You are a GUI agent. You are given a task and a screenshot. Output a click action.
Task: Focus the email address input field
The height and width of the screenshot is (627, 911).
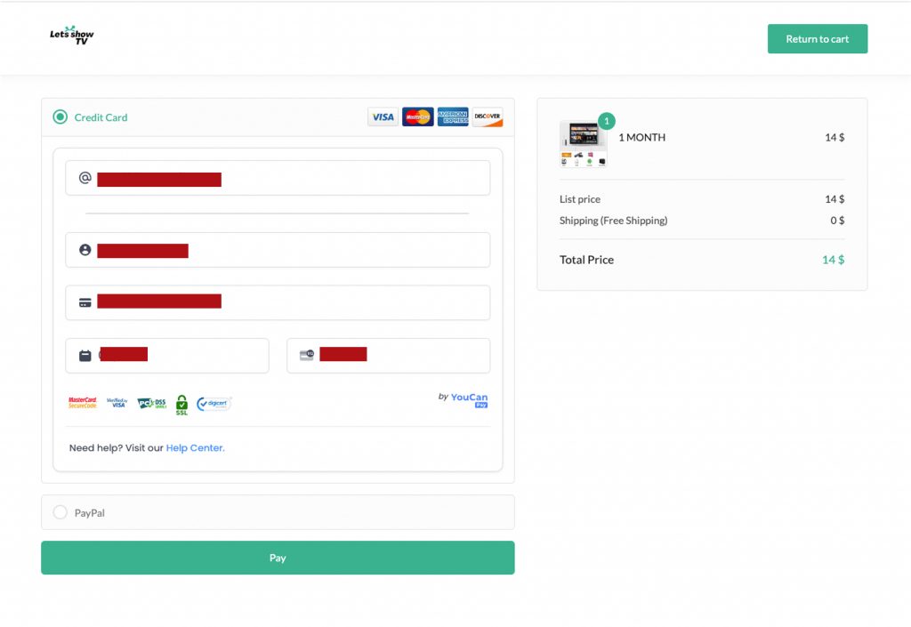(278, 178)
